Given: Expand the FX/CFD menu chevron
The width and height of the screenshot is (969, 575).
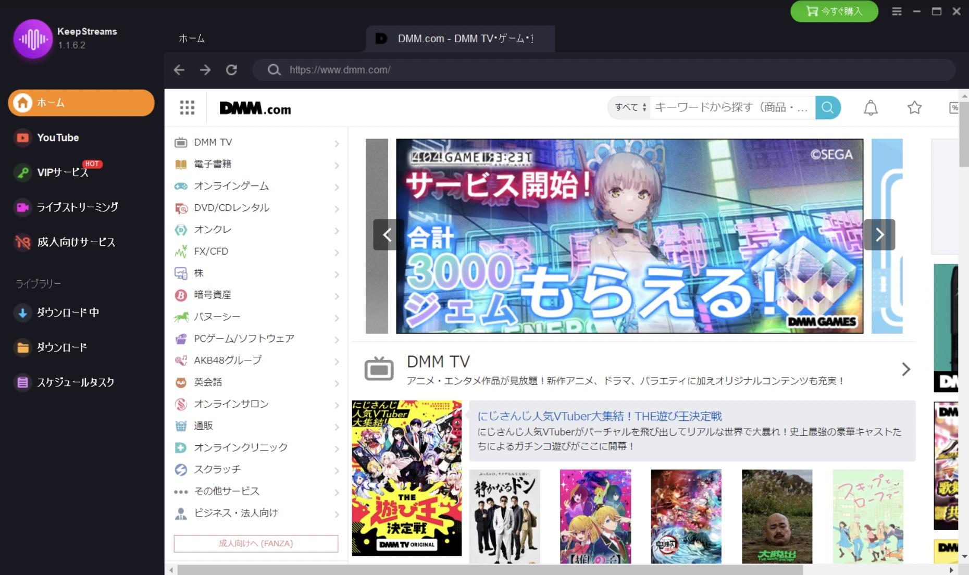Looking at the screenshot, I should 337,253.
